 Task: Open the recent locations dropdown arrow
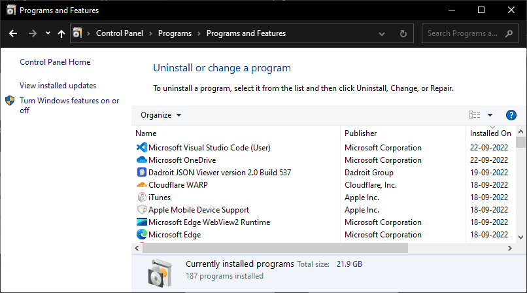click(48, 33)
